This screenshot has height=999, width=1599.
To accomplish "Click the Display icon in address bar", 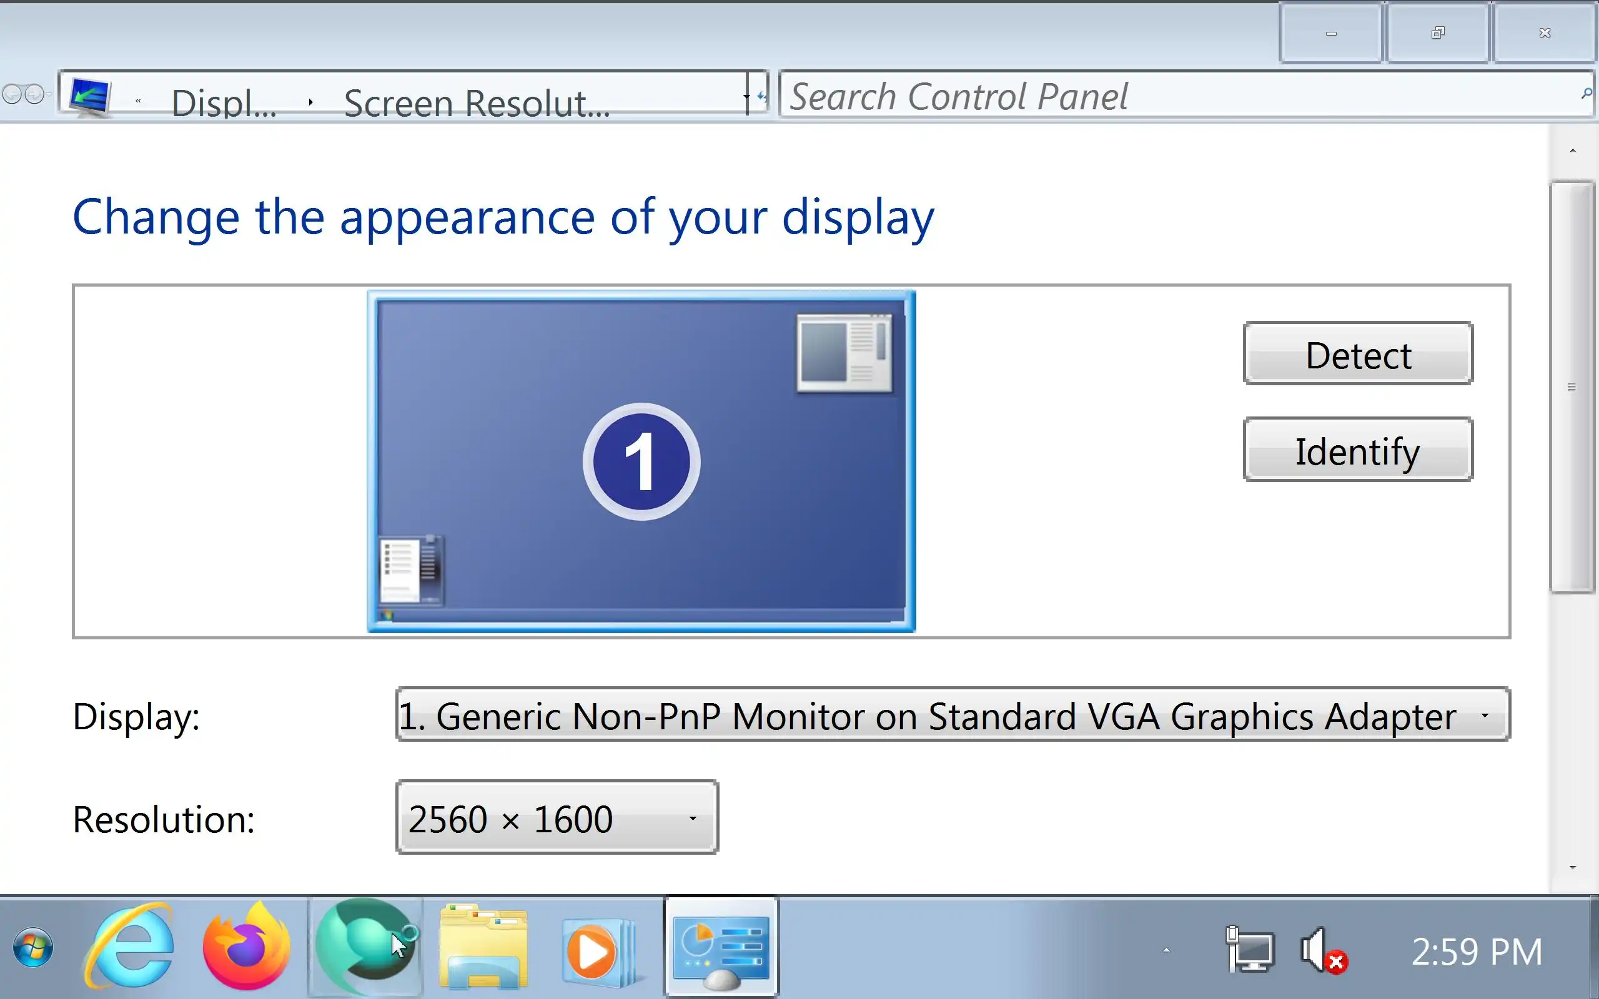I will [x=90, y=96].
